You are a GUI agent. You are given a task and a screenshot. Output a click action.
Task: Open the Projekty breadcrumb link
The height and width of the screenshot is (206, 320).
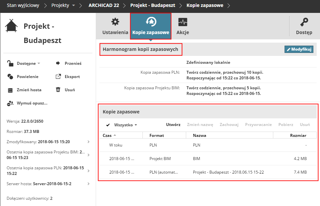pos(60,5)
